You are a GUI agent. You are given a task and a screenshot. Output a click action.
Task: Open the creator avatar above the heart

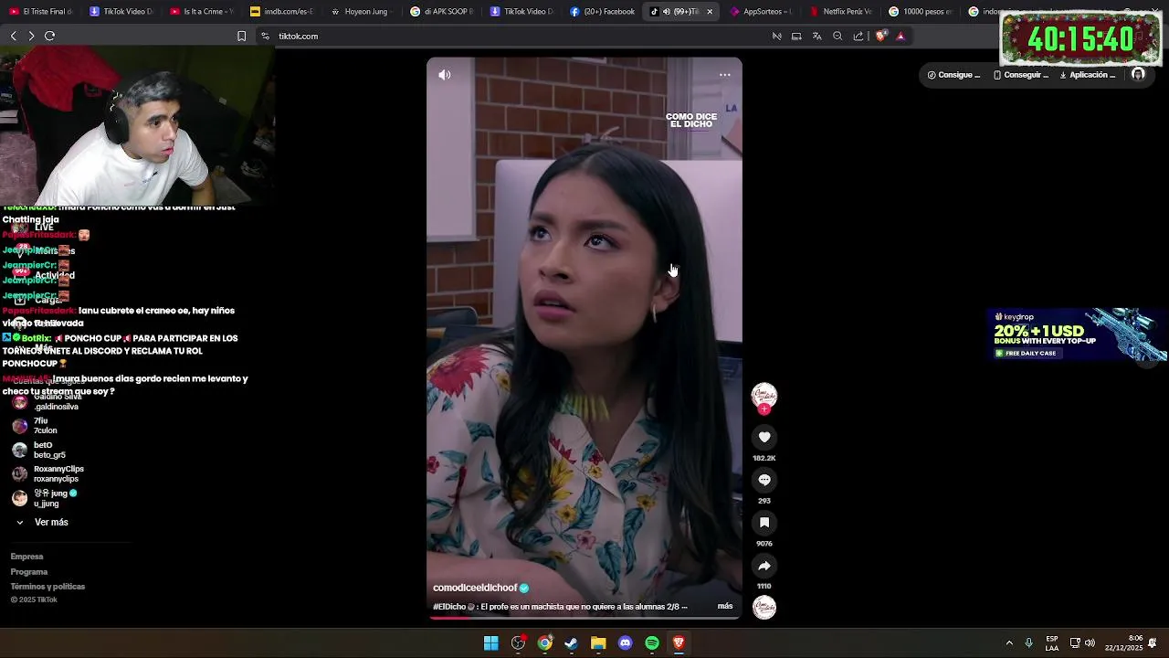[764, 395]
